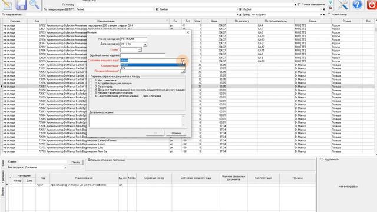
Task: Click the magnifier search icon
Action: [34, 5]
